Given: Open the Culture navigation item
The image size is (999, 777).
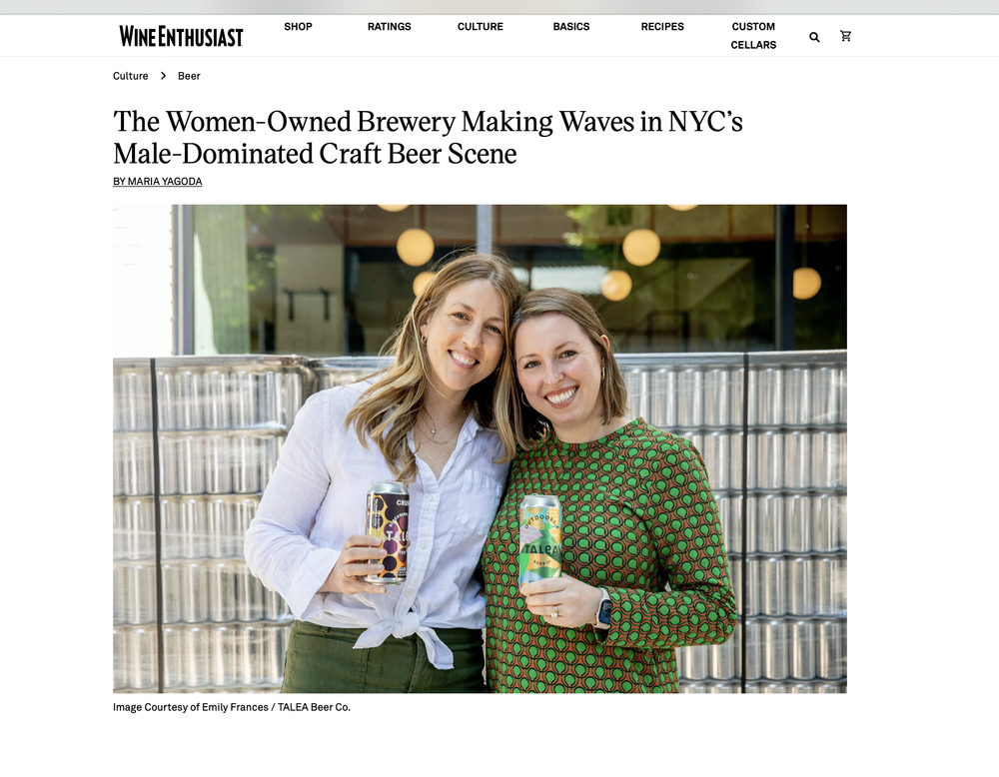Looking at the screenshot, I should pyautogui.click(x=481, y=27).
